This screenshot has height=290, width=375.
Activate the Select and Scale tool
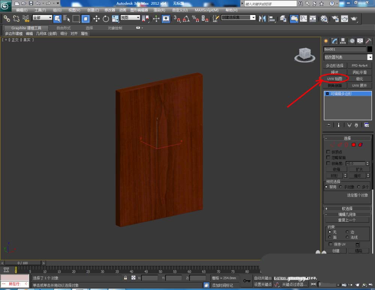click(115, 18)
